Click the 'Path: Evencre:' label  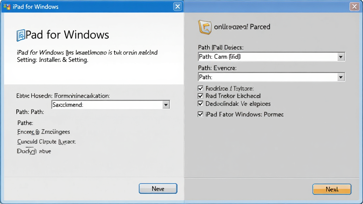pyautogui.click(x=217, y=68)
